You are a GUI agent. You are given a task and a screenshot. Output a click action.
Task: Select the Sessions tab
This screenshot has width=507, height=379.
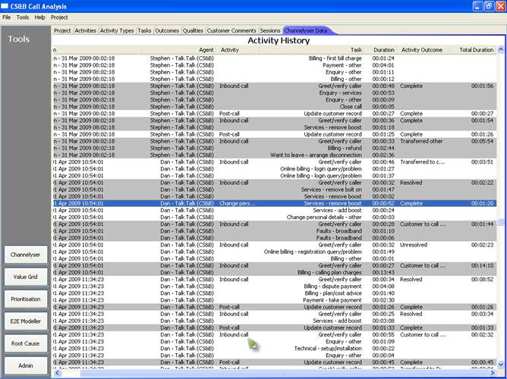coord(270,30)
